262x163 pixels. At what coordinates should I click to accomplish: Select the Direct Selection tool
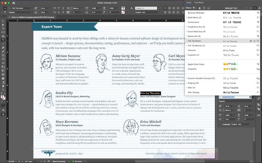3,25
